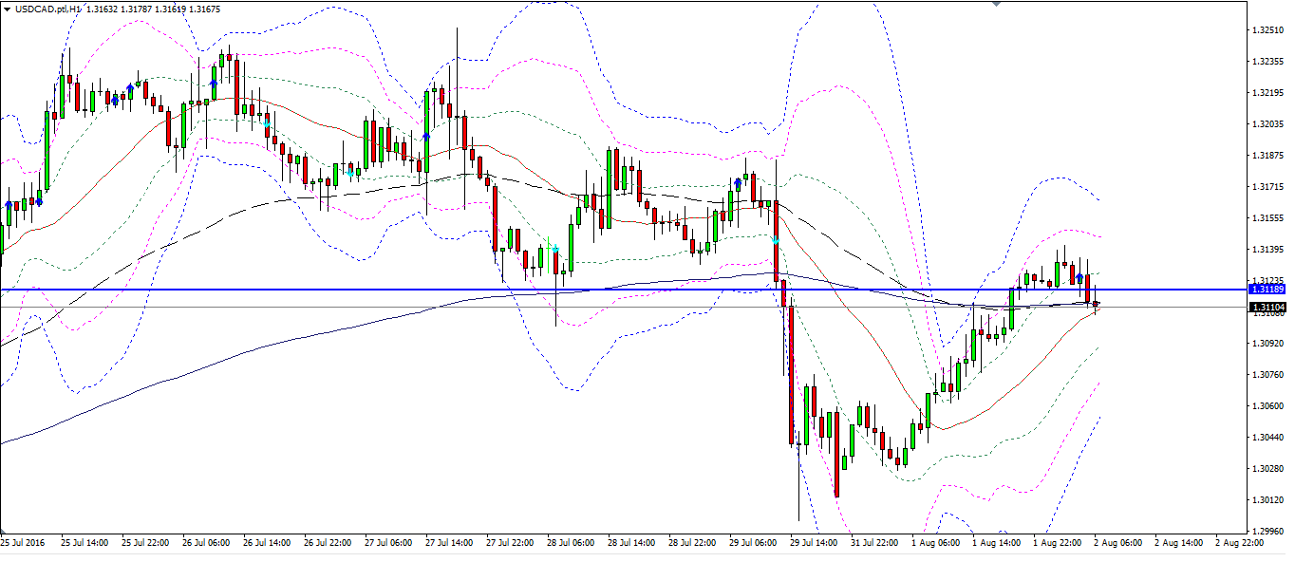The width and height of the screenshot is (1295, 562).
Task: Click the 28 Jul 22:00 time label
Action: 692,543
